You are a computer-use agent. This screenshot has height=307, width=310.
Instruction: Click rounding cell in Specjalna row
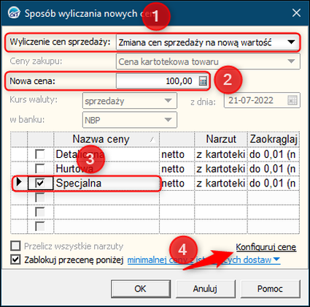[274, 183]
